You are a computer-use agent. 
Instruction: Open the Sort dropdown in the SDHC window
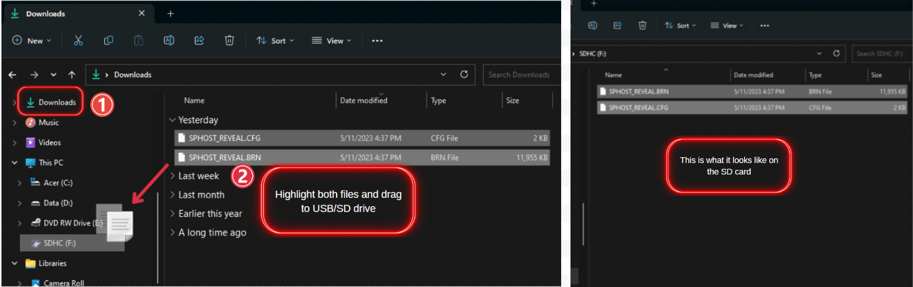point(680,25)
